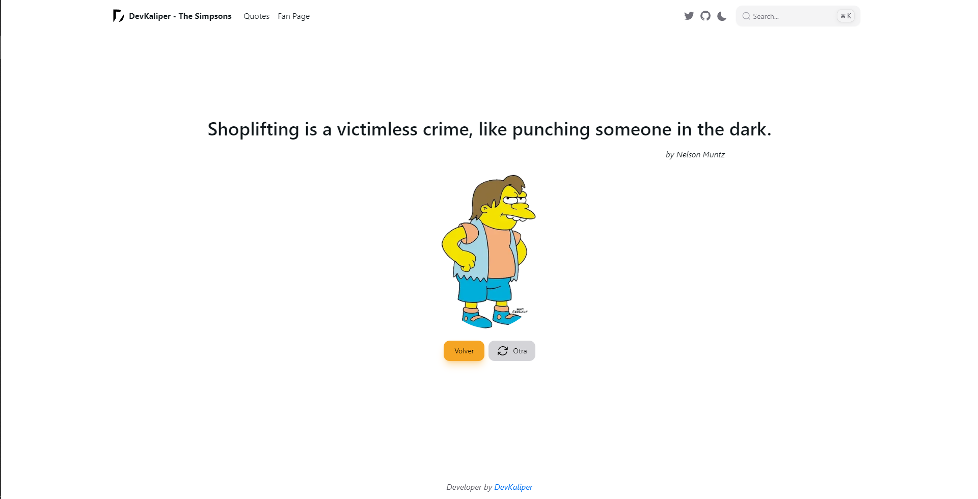The height and width of the screenshot is (499, 978).
Task: Click the DevKaliper logo icon
Action: [x=117, y=16]
